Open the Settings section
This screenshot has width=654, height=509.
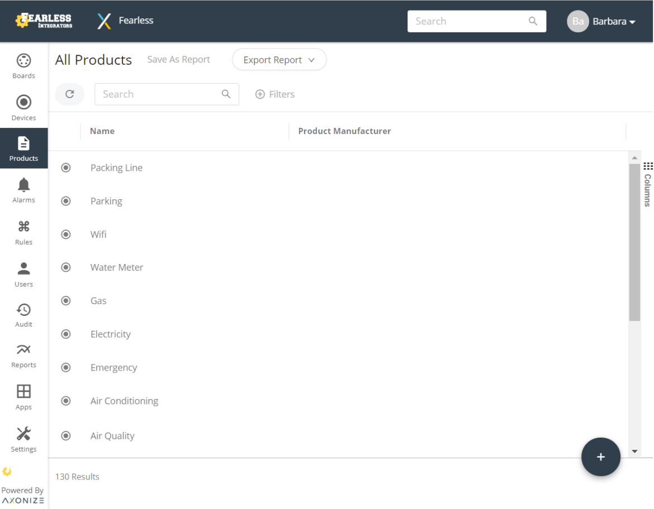pyautogui.click(x=23, y=439)
